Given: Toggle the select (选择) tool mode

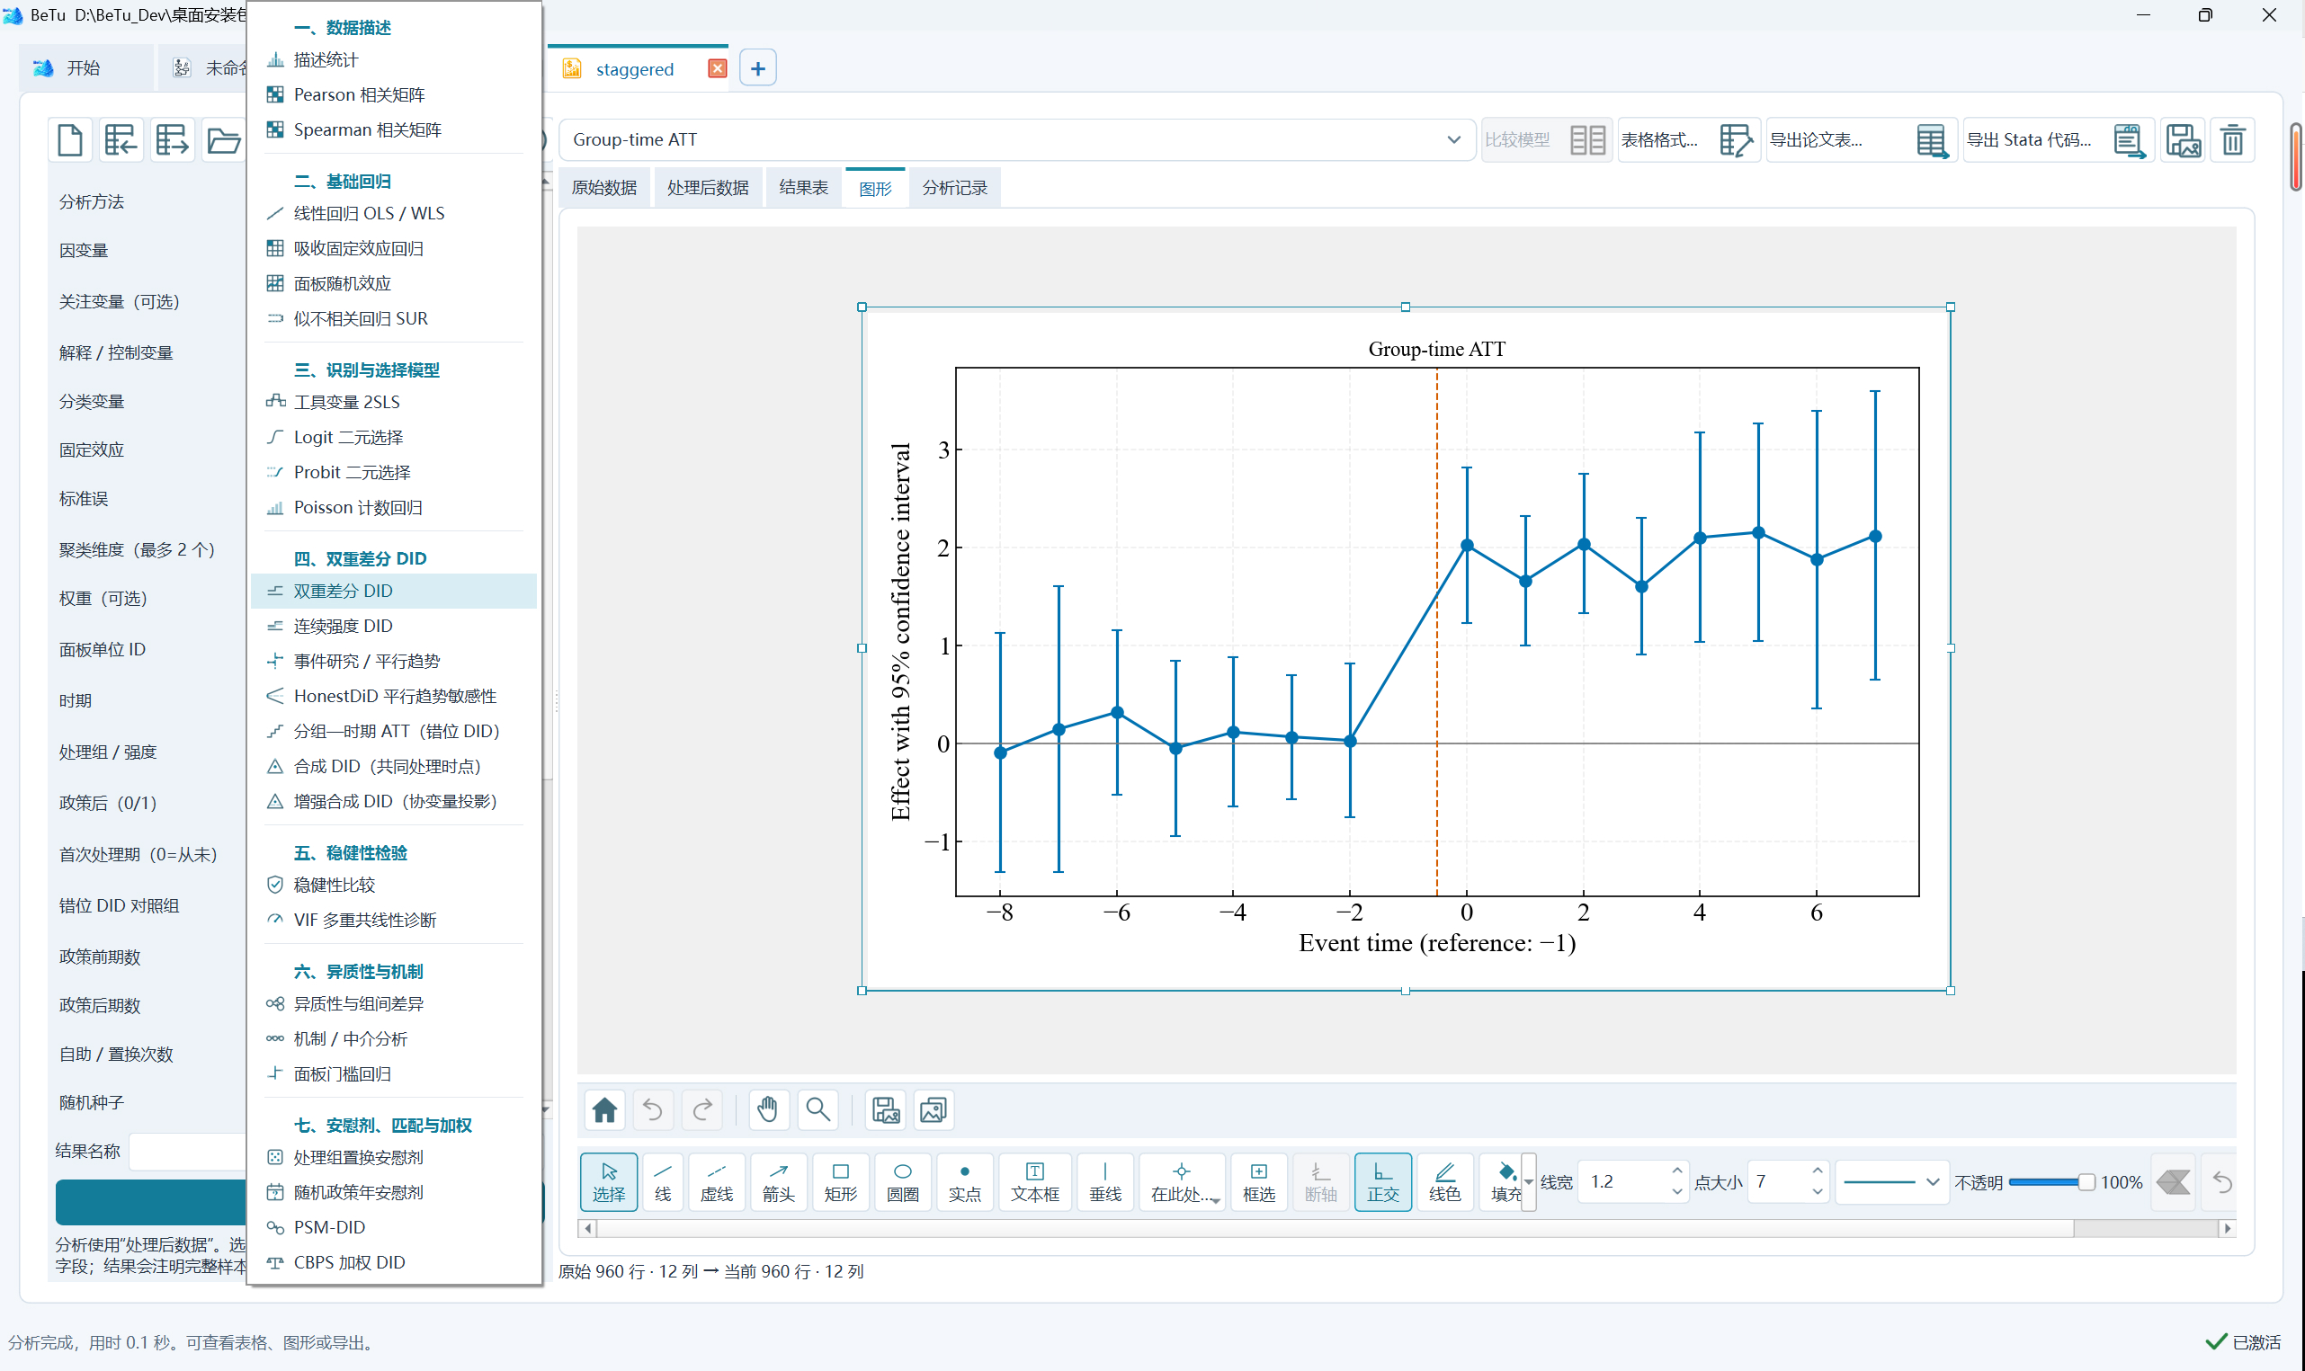Looking at the screenshot, I should coord(608,1181).
